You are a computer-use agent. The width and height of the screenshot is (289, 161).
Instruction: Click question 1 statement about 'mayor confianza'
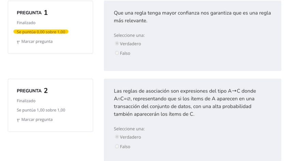click(192, 17)
